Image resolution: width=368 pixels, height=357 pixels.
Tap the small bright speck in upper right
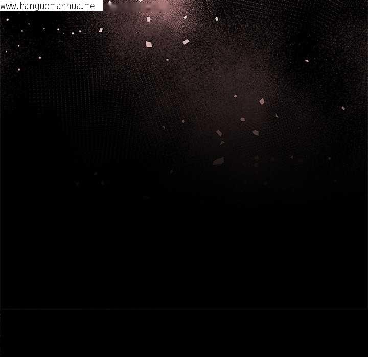(x=307, y=61)
